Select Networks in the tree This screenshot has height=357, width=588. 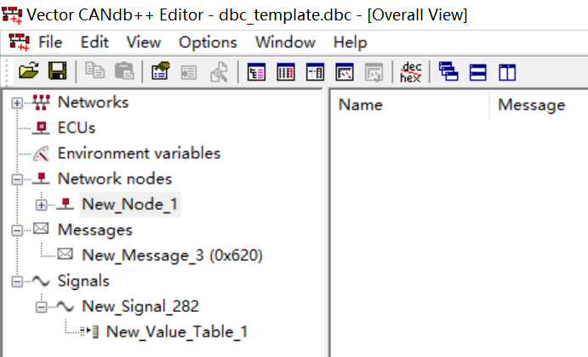pyautogui.click(x=93, y=102)
